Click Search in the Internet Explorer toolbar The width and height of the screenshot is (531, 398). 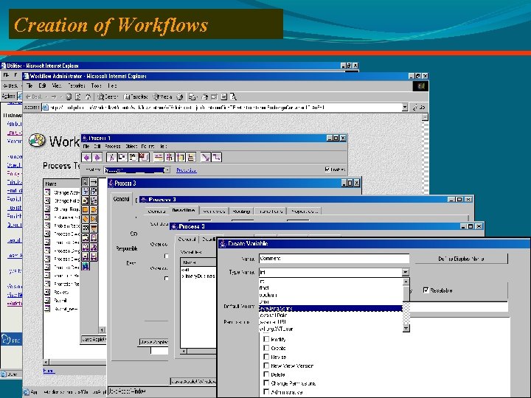click(x=108, y=97)
